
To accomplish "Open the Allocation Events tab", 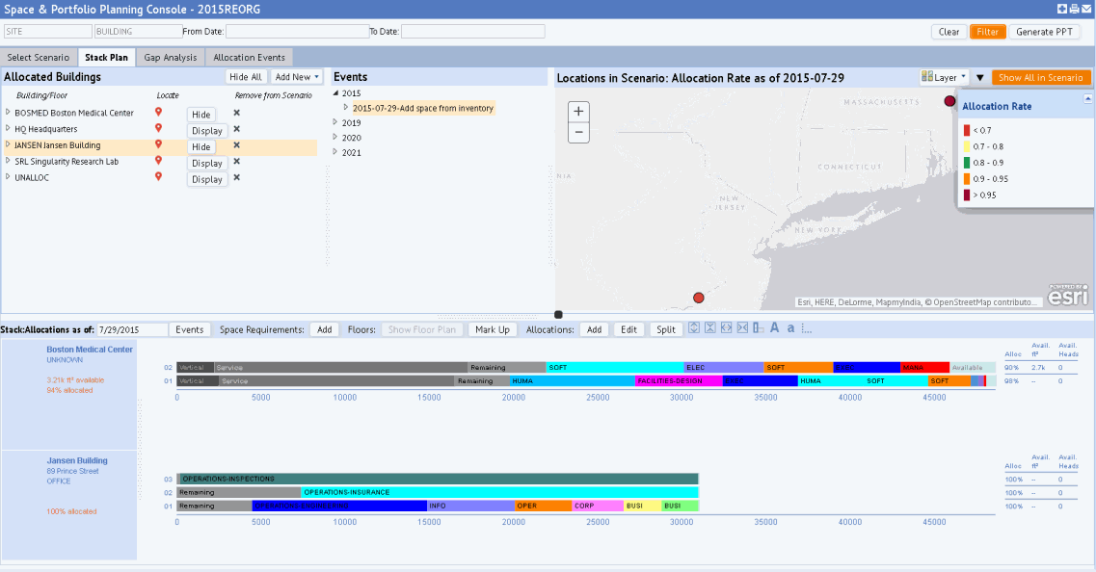I will click(x=249, y=57).
